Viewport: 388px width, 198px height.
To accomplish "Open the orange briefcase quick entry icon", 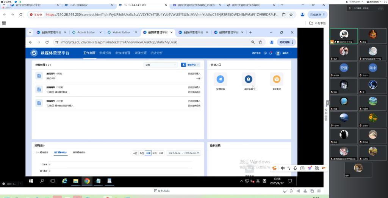I will (x=276, y=79).
